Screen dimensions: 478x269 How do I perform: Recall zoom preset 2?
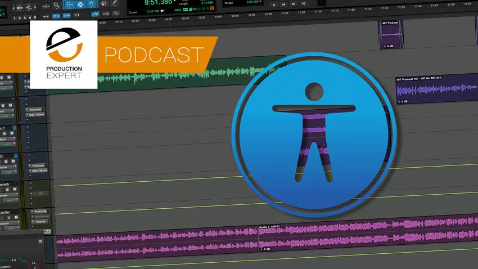20,18
